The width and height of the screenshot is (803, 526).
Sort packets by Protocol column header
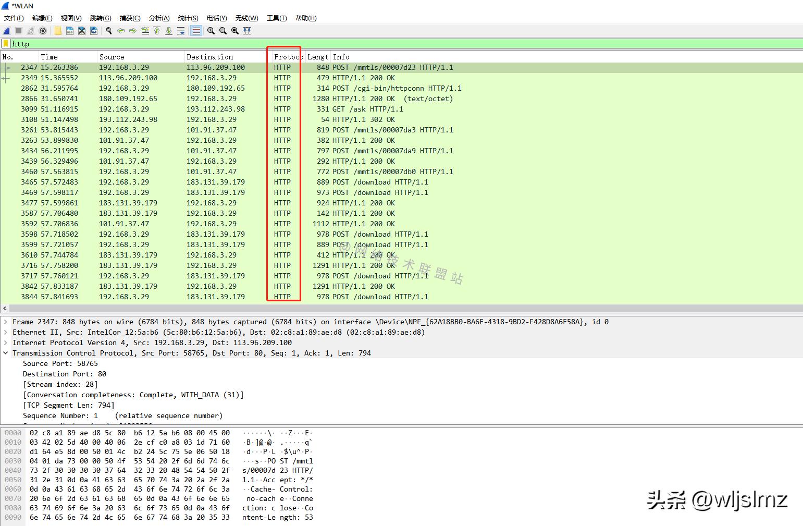coord(287,57)
